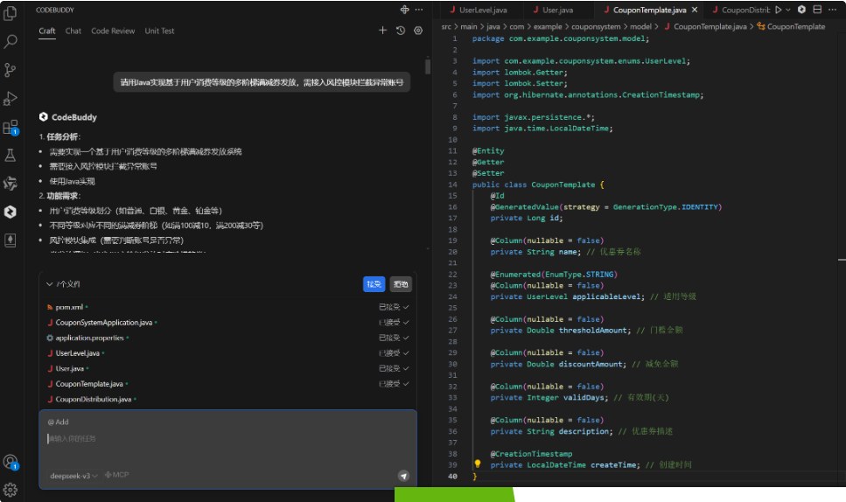The width and height of the screenshot is (846, 502).
Task: Switch to the Craft tab
Action: tap(47, 31)
